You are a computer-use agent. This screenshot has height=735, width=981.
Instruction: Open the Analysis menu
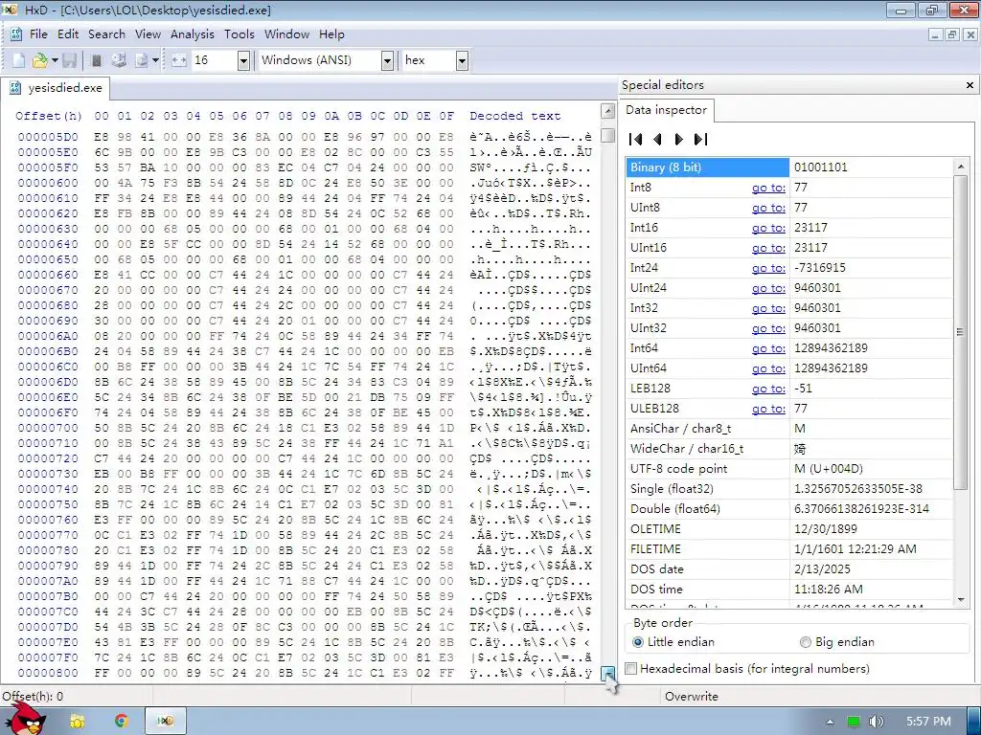pos(192,34)
